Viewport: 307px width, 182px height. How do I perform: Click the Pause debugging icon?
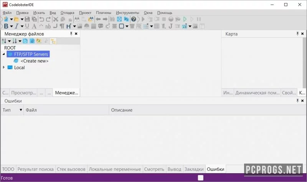199,19
